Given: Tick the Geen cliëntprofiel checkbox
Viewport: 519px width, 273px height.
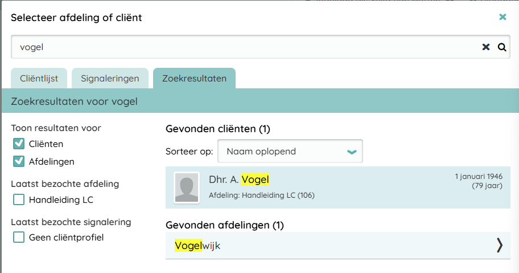Looking at the screenshot, I should coord(19,237).
